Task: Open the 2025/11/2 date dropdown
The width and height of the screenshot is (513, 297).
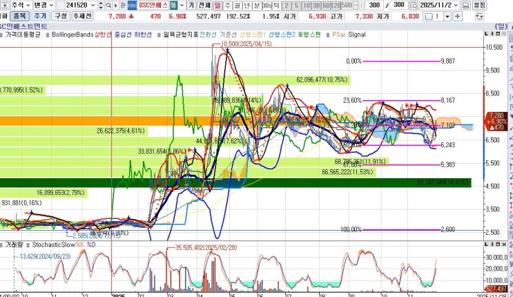Action: pos(456,6)
